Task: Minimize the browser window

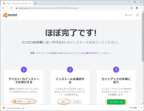Action: tap(129, 2)
